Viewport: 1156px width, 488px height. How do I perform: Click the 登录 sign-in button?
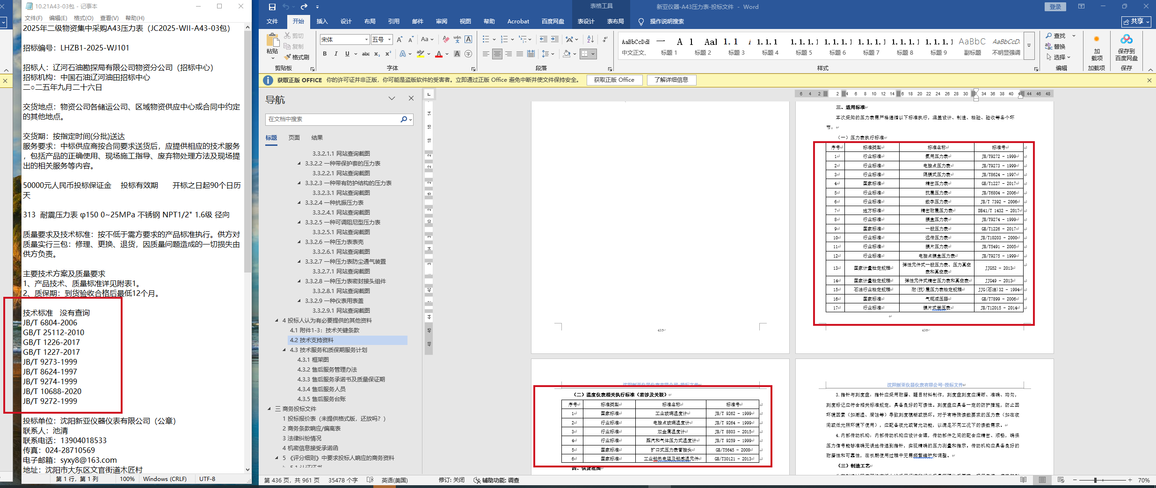coord(1055,7)
